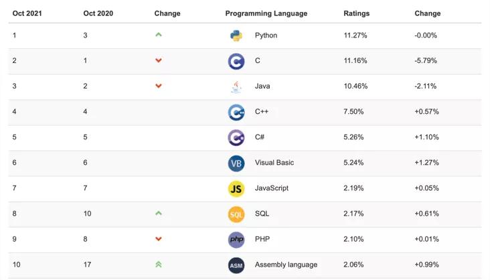Viewport: 490px width, 280px height.
Task: Click the Programming Language column header
Action: pos(266,13)
